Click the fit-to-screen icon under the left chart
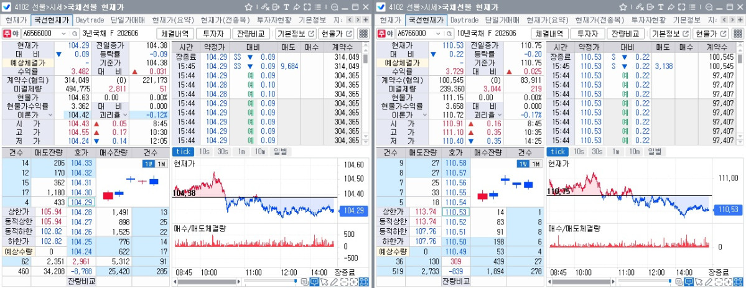Screen dimensions: 746x288 [x=364, y=282]
